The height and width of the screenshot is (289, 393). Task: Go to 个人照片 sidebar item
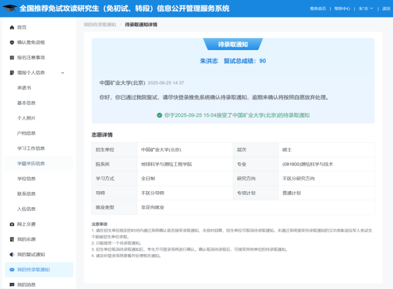click(26, 118)
